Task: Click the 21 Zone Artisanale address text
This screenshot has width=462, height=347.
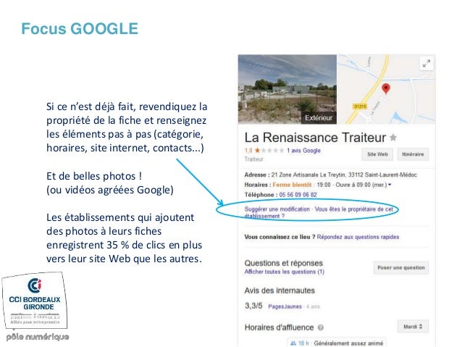Action: [x=344, y=175]
